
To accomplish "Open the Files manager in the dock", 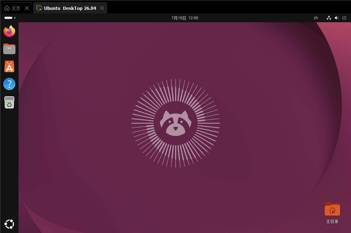I will [9, 49].
